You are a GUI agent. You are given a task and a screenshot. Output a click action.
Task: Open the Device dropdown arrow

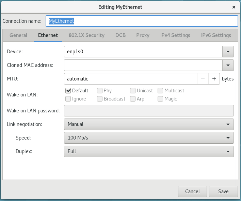click(x=228, y=52)
